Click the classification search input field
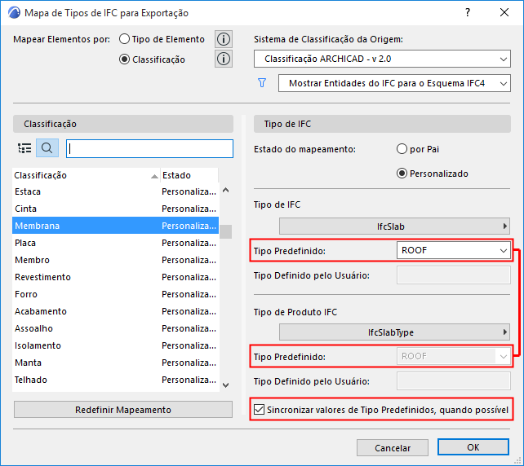This screenshot has width=524, height=466. (x=149, y=148)
